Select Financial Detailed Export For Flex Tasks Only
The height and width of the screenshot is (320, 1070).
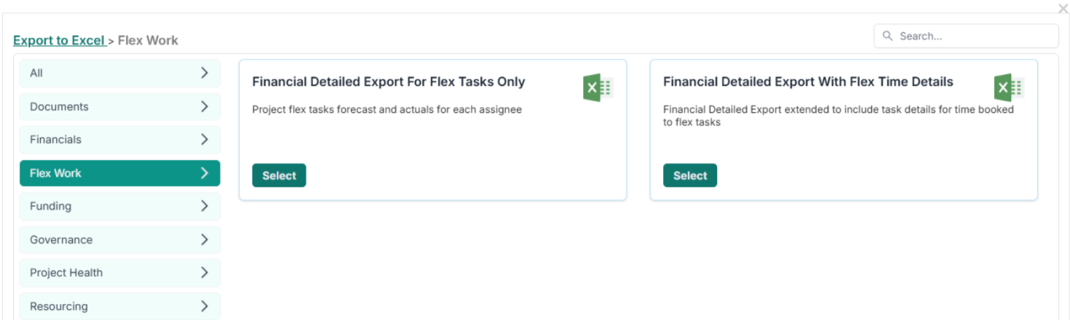coord(279,175)
